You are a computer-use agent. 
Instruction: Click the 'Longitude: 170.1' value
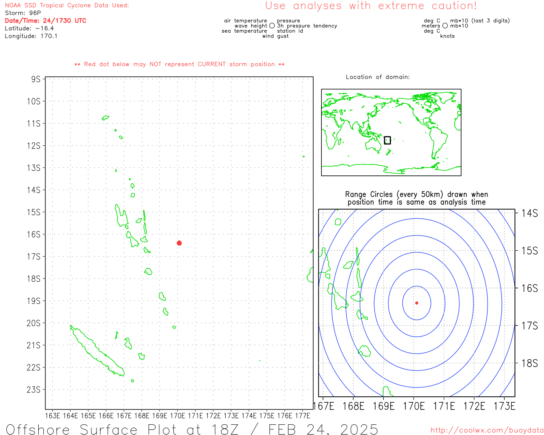[x=31, y=36]
